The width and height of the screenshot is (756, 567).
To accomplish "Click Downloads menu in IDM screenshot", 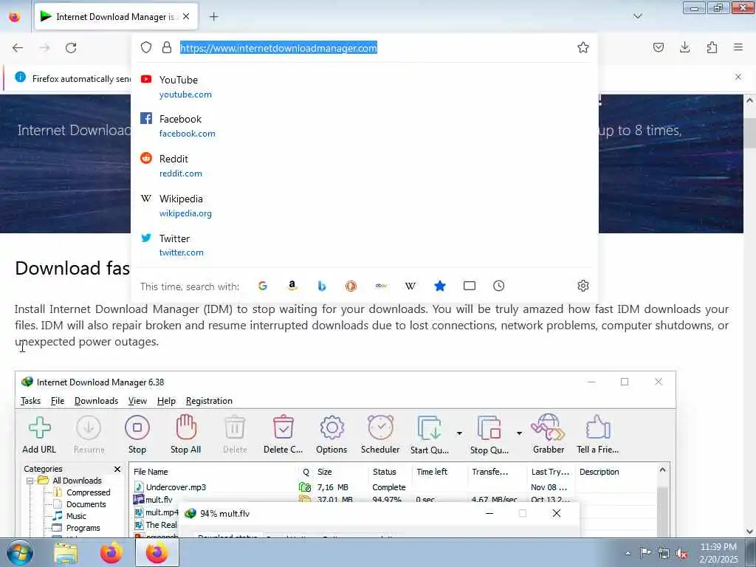I will [x=96, y=401].
